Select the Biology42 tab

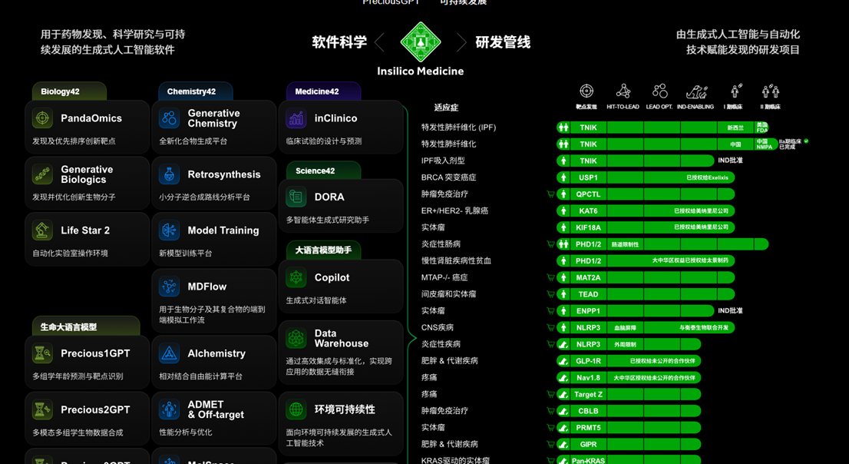coord(69,91)
